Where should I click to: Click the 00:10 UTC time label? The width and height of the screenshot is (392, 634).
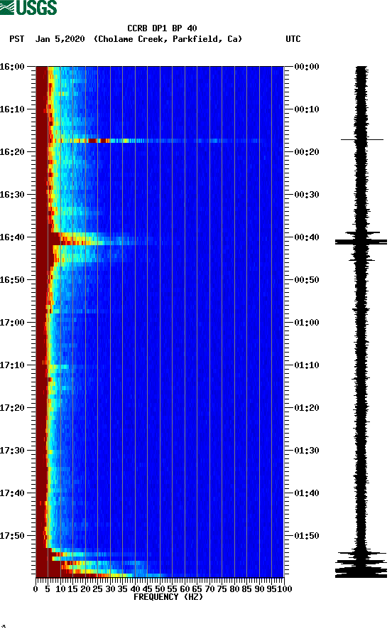pyautogui.click(x=307, y=109)
